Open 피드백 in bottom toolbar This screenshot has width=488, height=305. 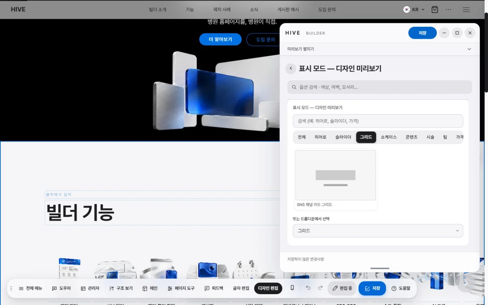[214, 288]
